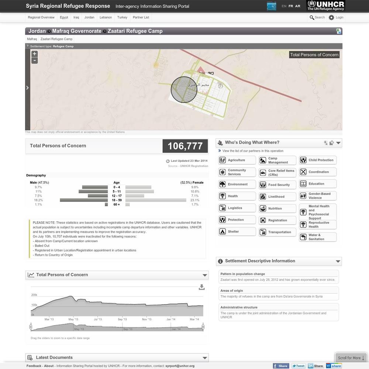Click the Scroll for More button

pyautogui.click(x=351, y=358)
